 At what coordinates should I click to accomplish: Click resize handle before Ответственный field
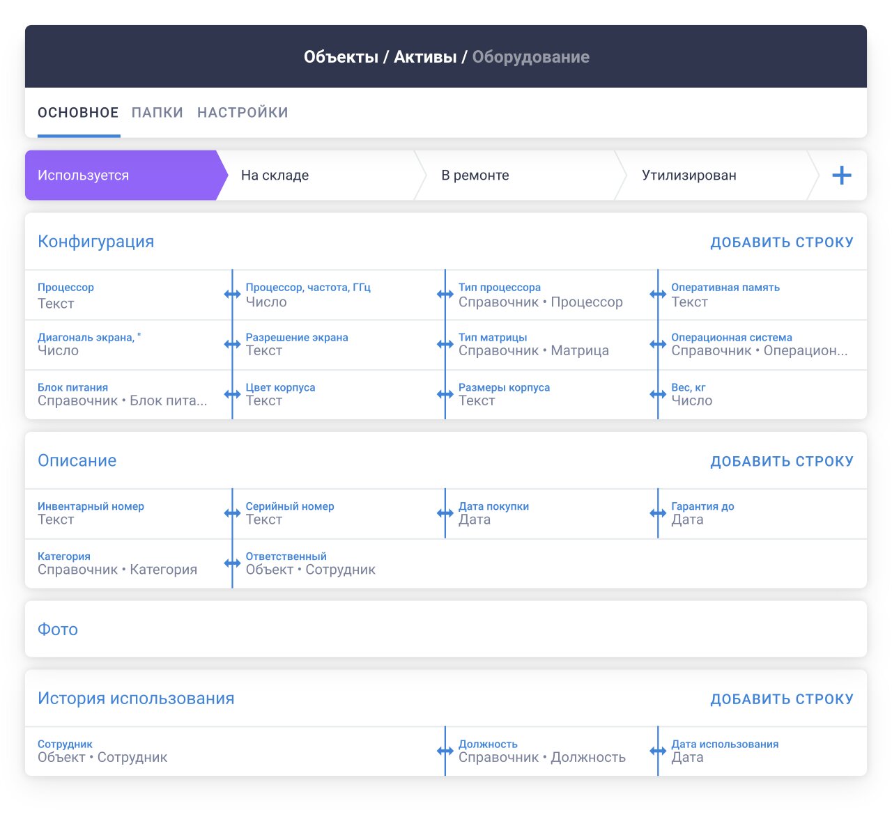click(232, 563)
